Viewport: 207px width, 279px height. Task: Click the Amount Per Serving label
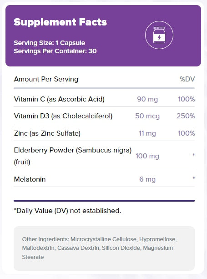46,79
